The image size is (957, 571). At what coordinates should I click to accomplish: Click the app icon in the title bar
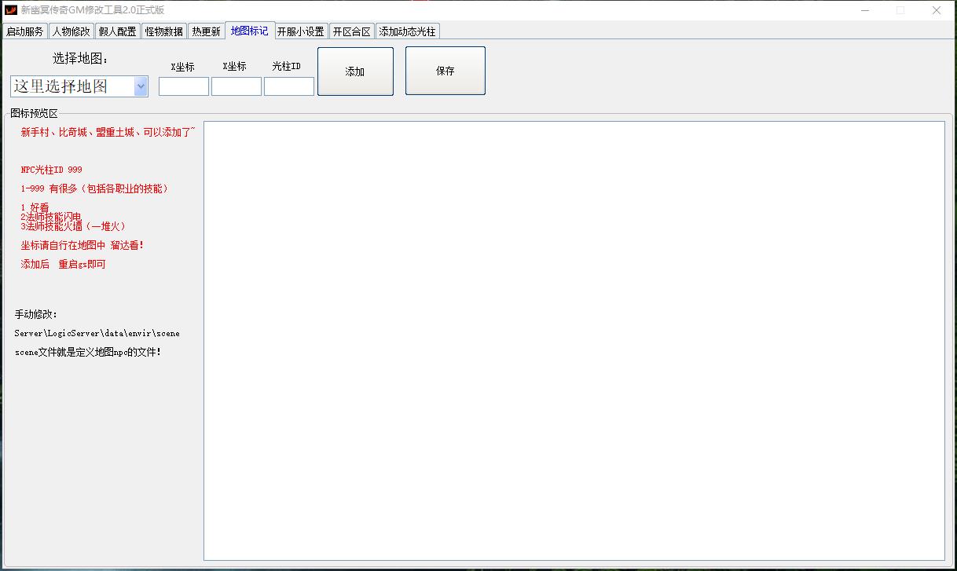[x=11, y=10]
